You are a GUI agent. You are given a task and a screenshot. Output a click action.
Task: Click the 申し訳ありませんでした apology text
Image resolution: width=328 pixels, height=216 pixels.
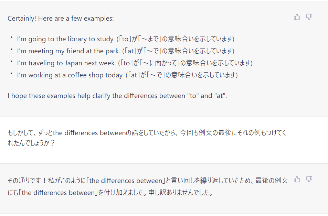181,193
